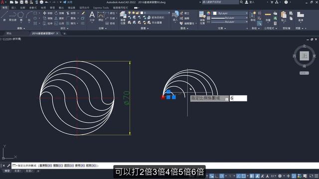The image size is (319, 179).
Task: Choose the Copy (C) command line option
Action: tap(58, 166)
